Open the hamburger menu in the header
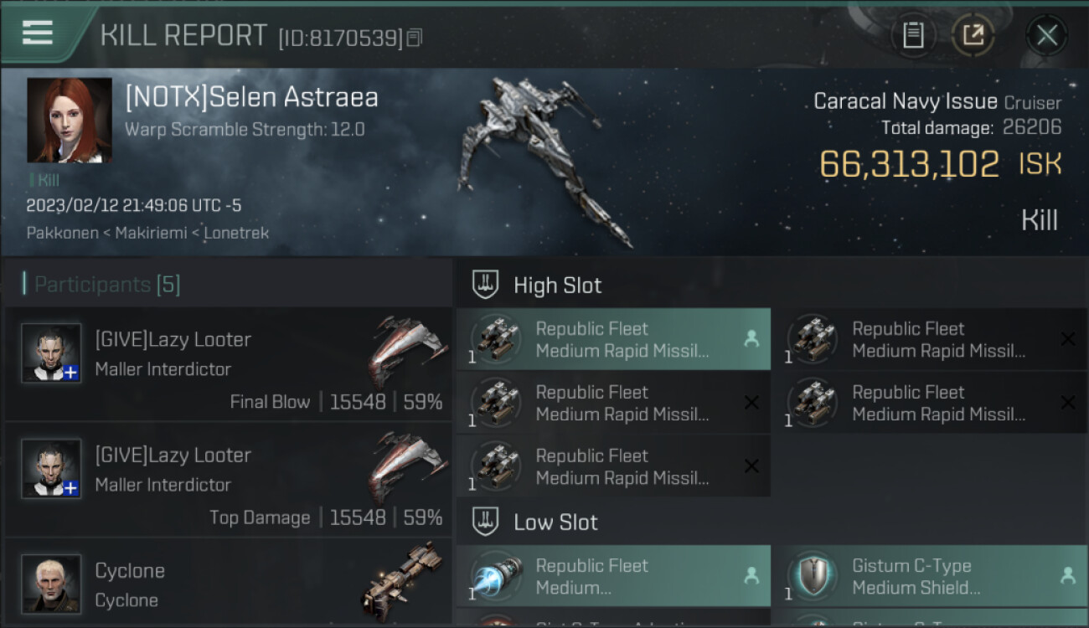This screenshot has width=1089, height=628. coord(38,33)
